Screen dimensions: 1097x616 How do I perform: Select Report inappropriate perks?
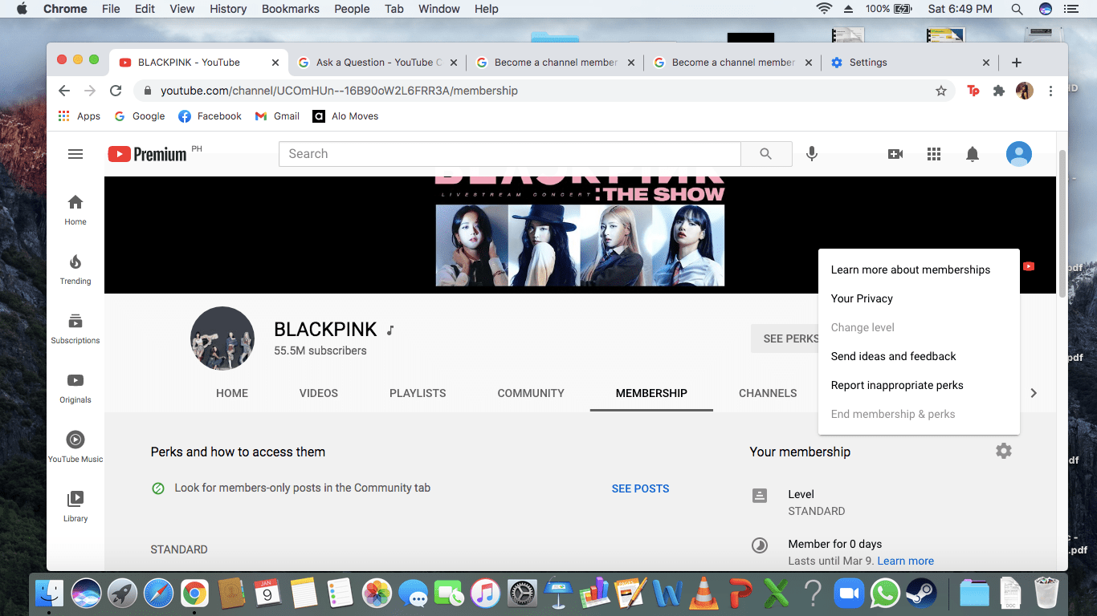coord(919,385)
